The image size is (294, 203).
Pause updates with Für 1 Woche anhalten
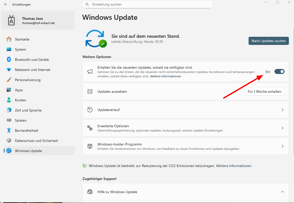coord(265,91)
